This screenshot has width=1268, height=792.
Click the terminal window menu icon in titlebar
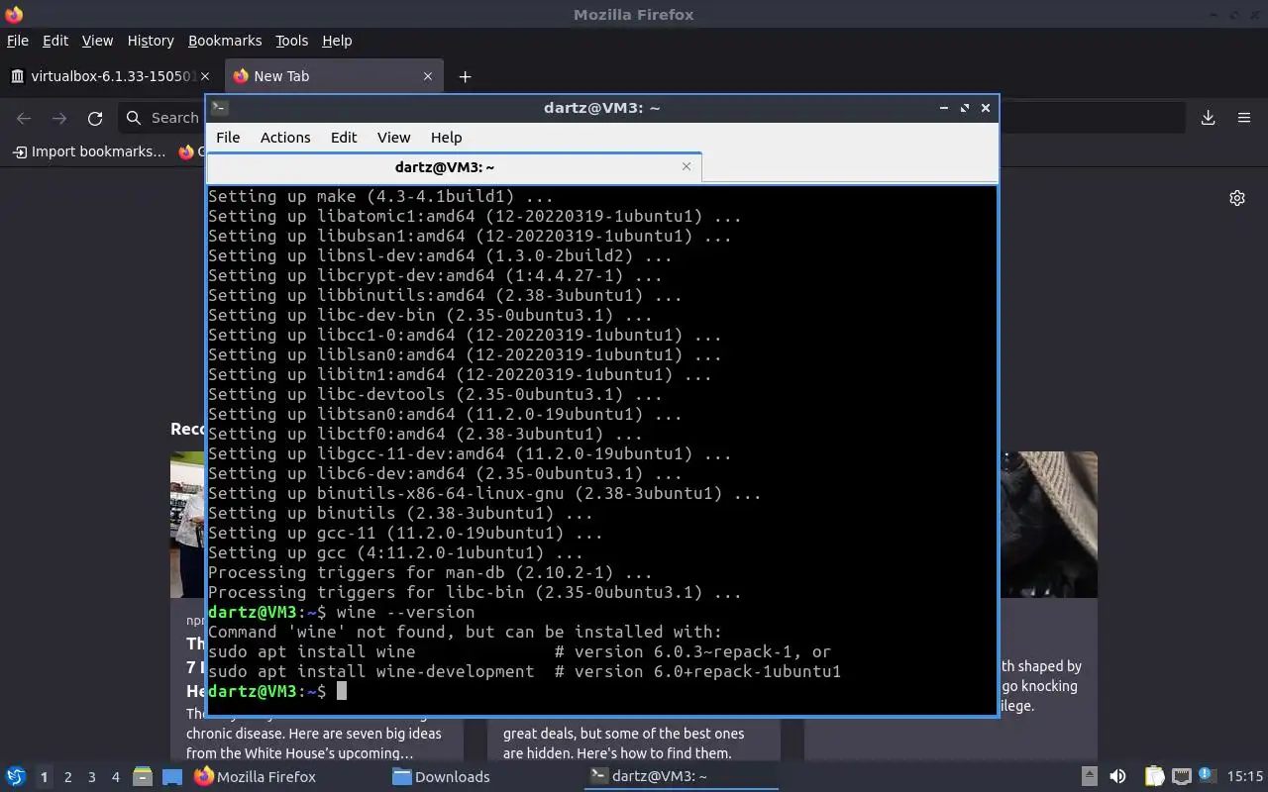point(220,108)
